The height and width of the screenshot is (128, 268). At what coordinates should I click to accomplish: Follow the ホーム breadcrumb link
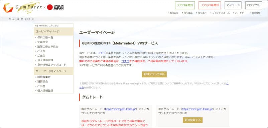tap(11, 19)
